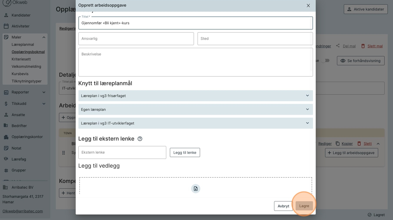Click the Maler note icon
Image resolution: width=393 pixels, height=220 pixels.
pos(6,37)
